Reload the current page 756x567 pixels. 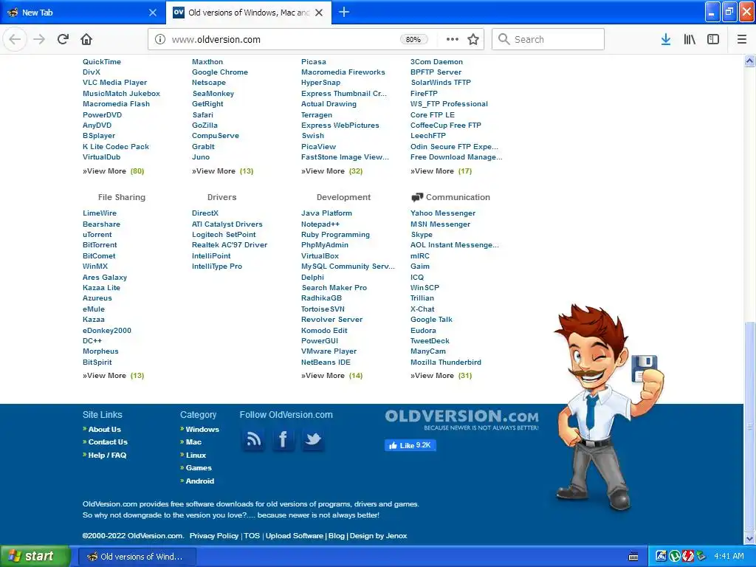tap(63, 39)
